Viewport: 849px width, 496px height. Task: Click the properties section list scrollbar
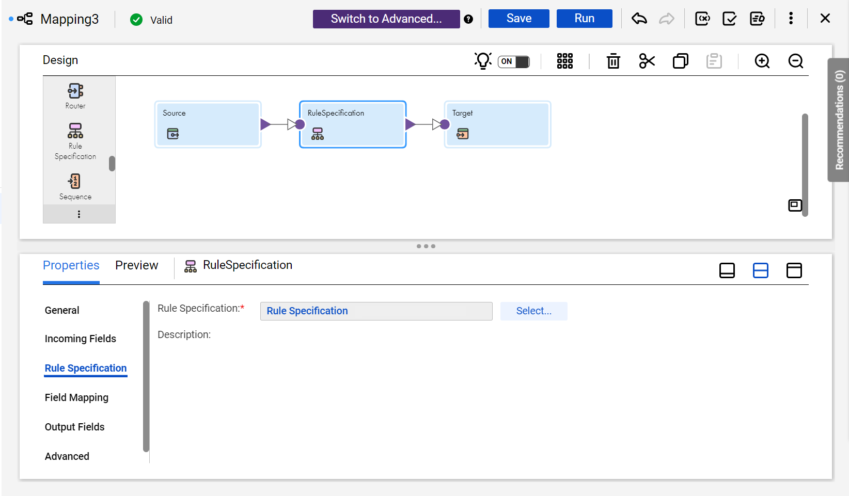click(x=146, y=377)
